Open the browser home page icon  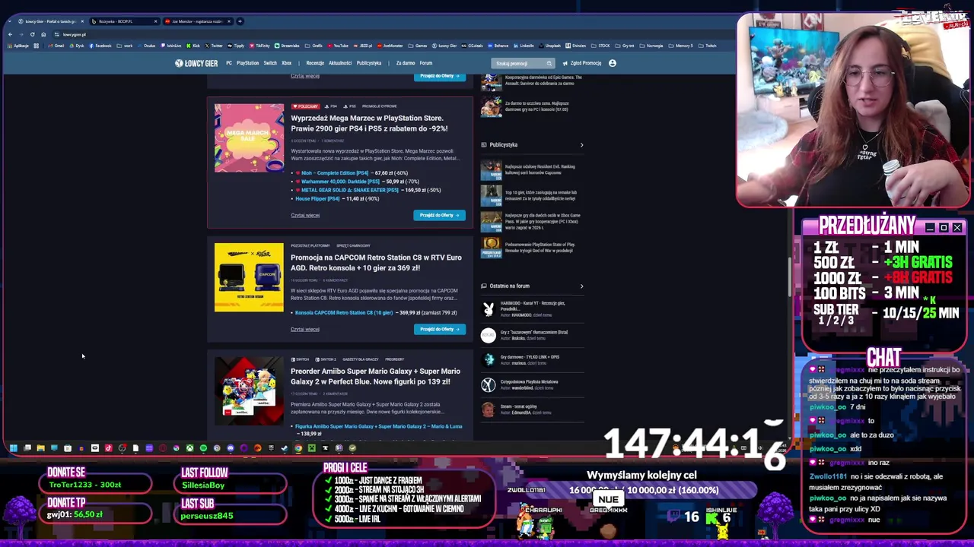pos(43,34)
